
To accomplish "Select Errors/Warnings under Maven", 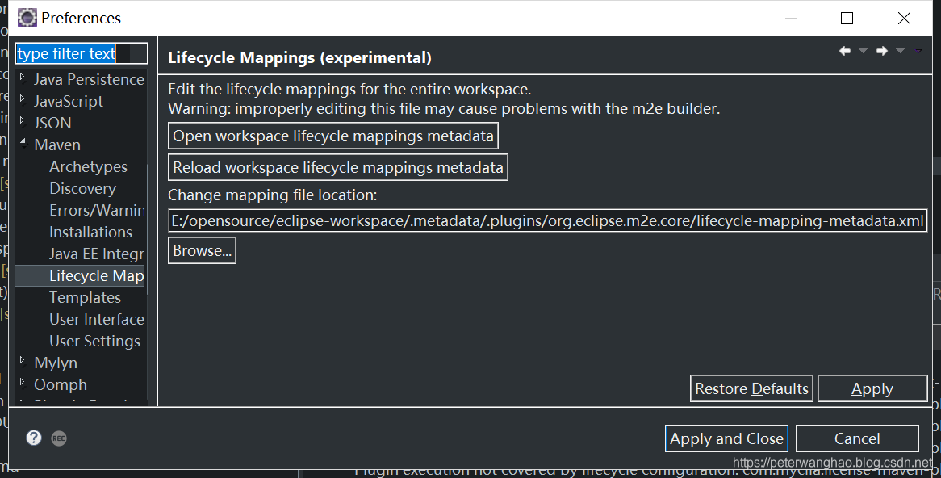I will [96, 210].
